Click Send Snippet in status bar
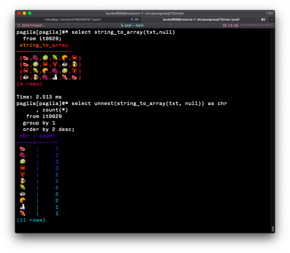Image resolution: width=290 pixels, height=253 pixels. click(x=33, y=25)
